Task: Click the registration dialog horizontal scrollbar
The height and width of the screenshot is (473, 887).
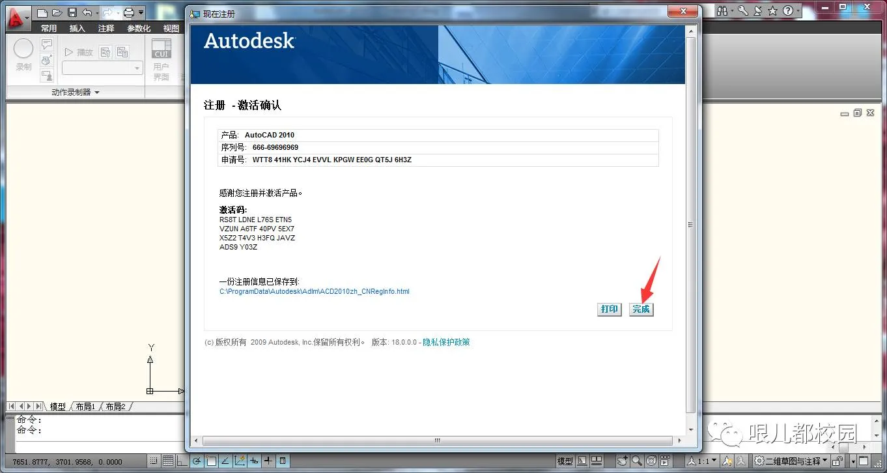Action: click(438, 440)
